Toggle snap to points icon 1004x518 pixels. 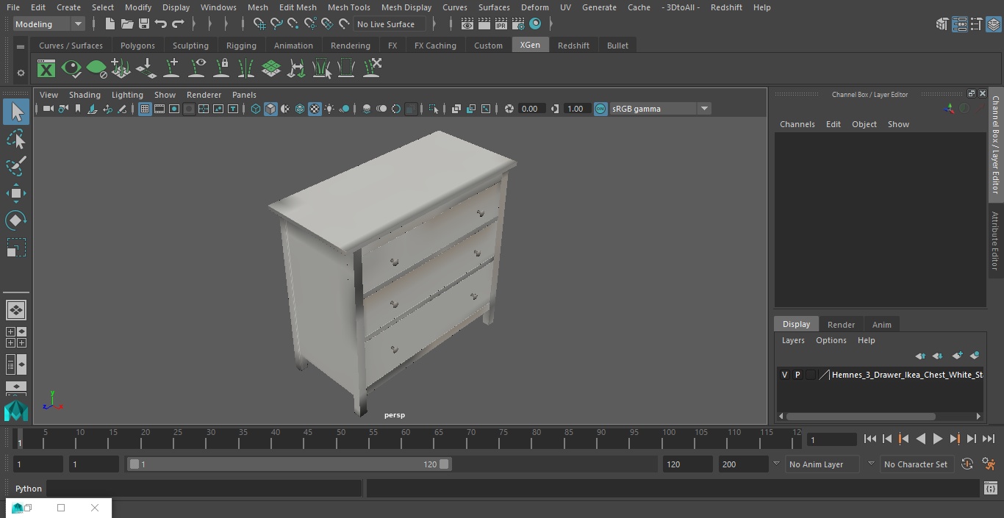point(293,24)
